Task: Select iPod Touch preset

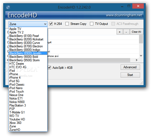Action: point(28,92)
